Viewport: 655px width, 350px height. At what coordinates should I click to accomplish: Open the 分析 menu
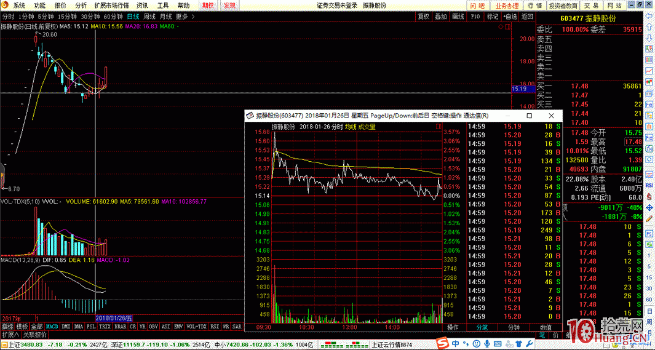(81, 6)
